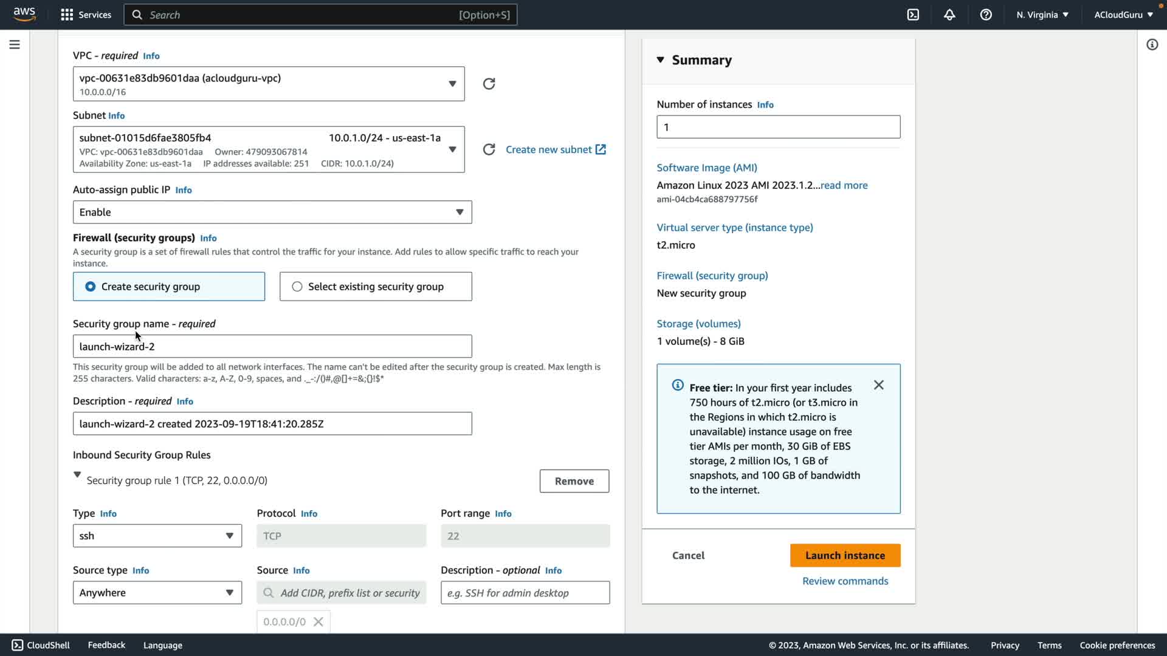Collapse the Summary panel triangle

click(661, 60)
